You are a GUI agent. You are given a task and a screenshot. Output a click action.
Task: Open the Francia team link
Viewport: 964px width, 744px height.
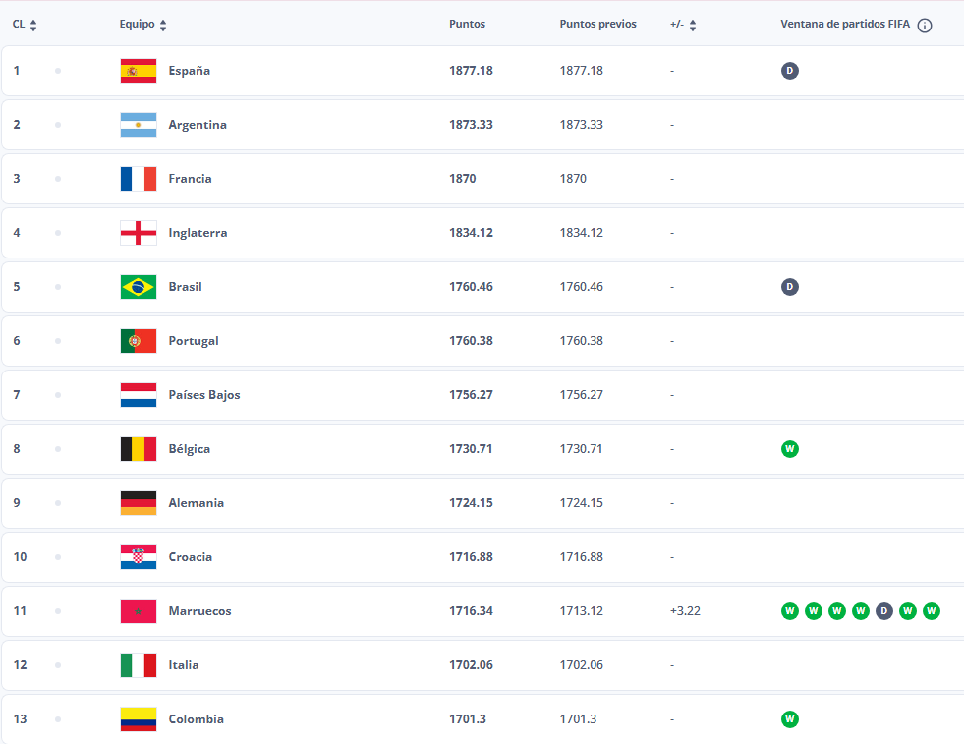[x=190, y=179]
